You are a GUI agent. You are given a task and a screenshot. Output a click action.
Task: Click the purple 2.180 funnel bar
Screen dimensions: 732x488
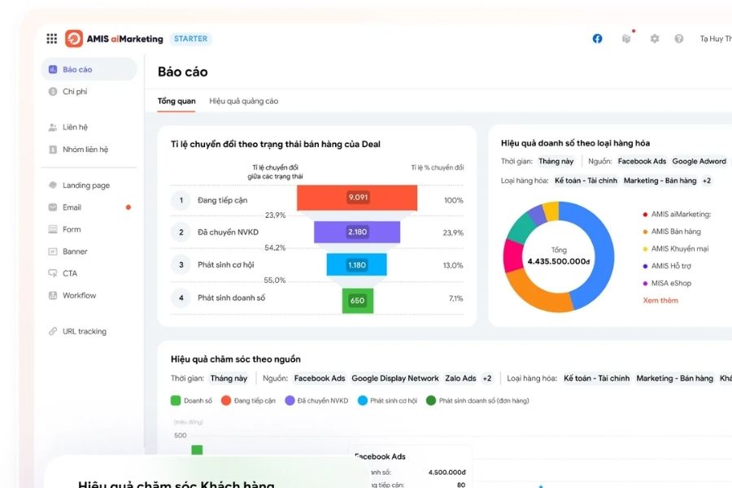(x=357, y=232)
